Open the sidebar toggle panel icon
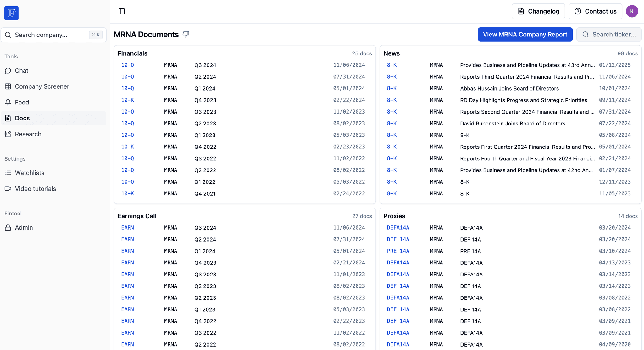The height and width of the screenshot is (350, 644). pyautogui.click(x=121, y=11)
